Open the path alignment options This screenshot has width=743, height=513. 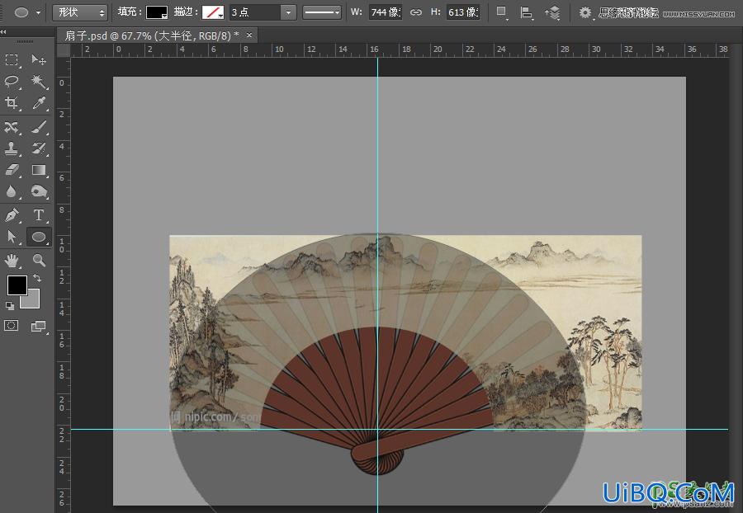point(526,12)
